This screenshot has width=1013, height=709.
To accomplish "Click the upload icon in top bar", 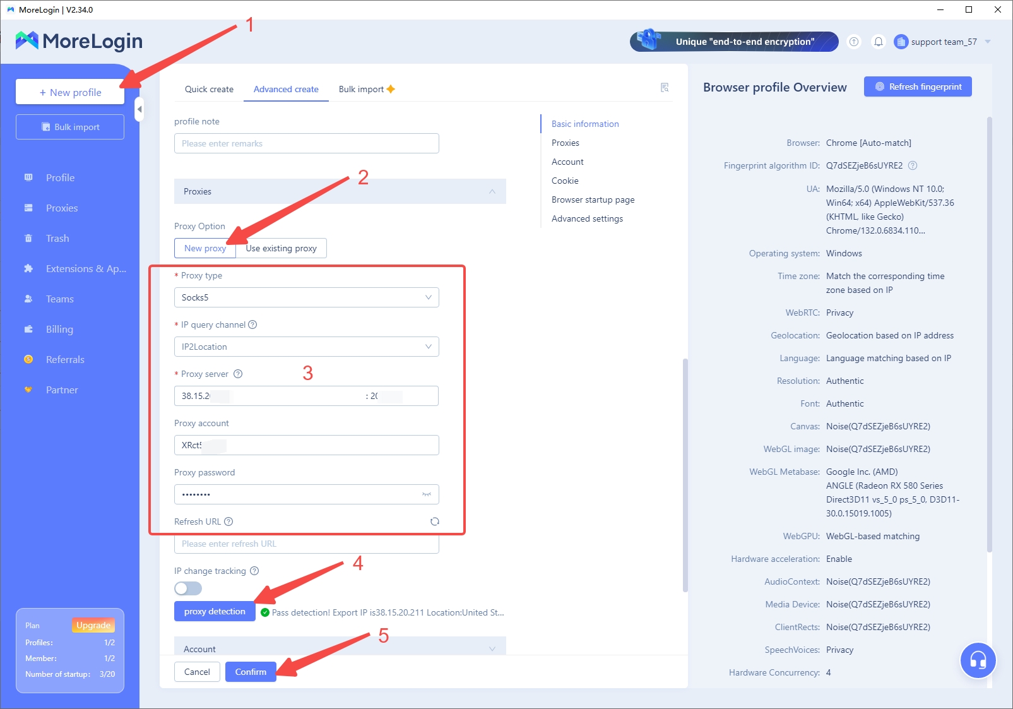I will [x=854, y=42].
